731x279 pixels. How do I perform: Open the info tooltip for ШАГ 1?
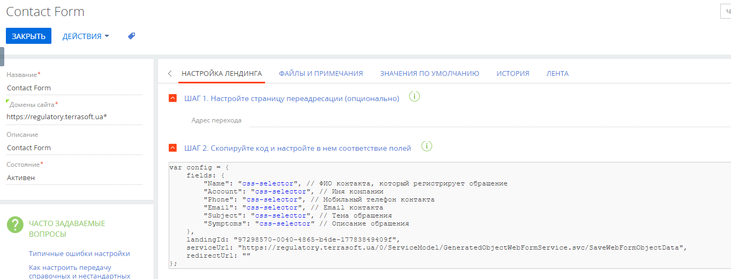[414, 97]
